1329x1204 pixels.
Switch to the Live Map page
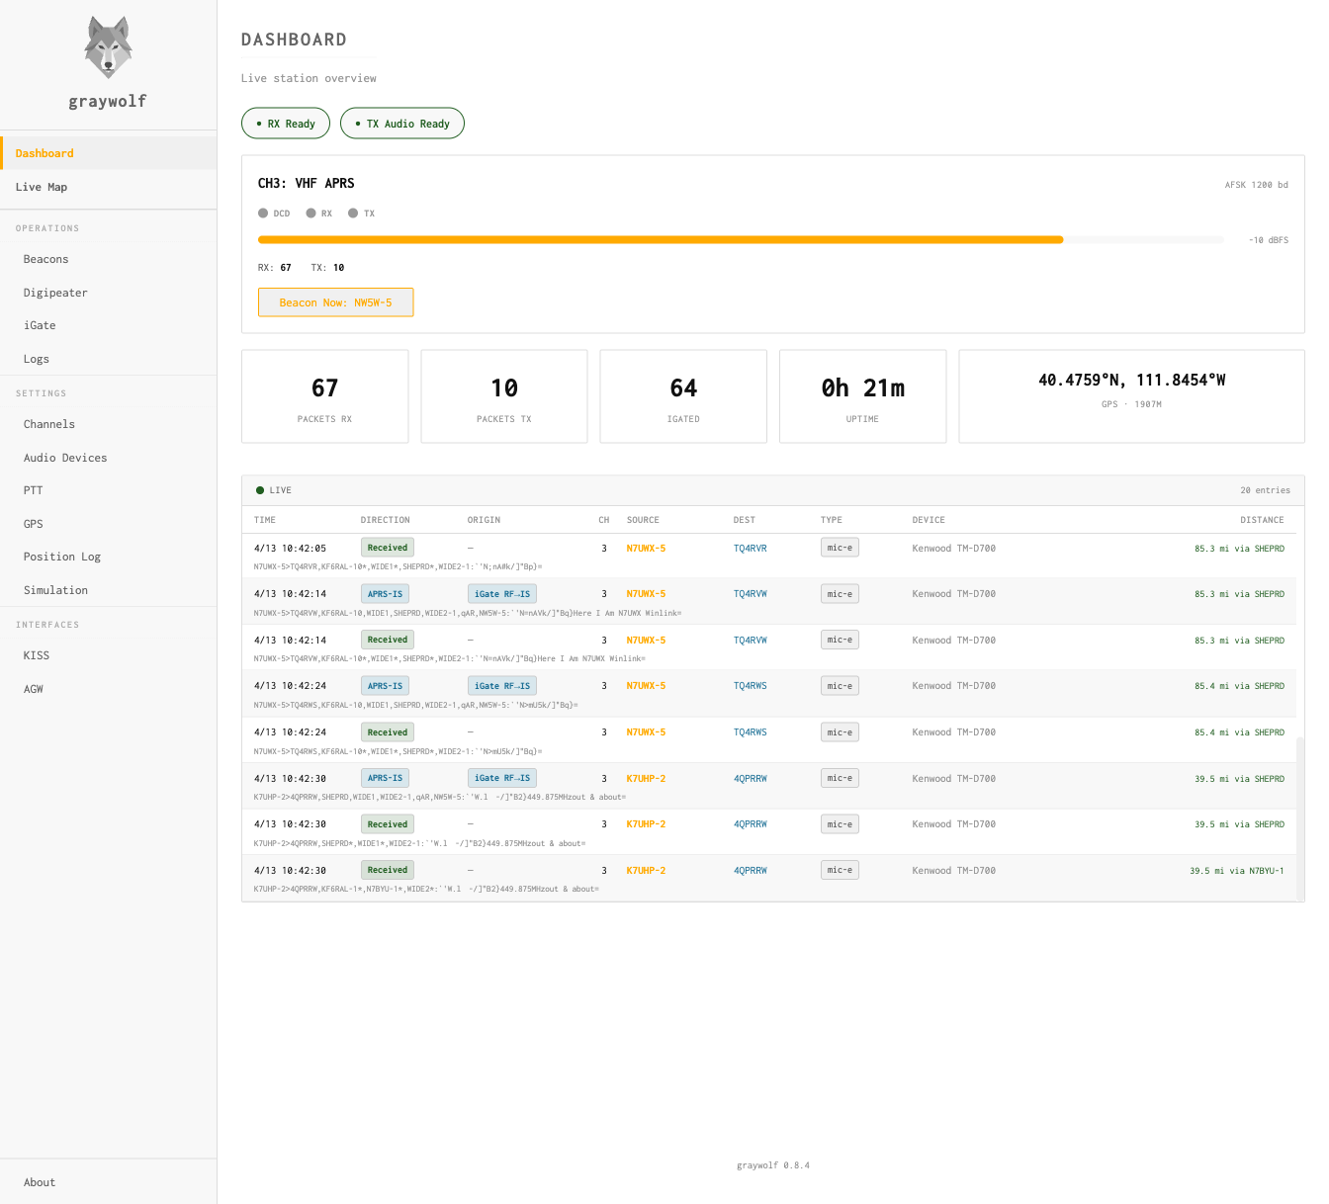tap(42, 187)
